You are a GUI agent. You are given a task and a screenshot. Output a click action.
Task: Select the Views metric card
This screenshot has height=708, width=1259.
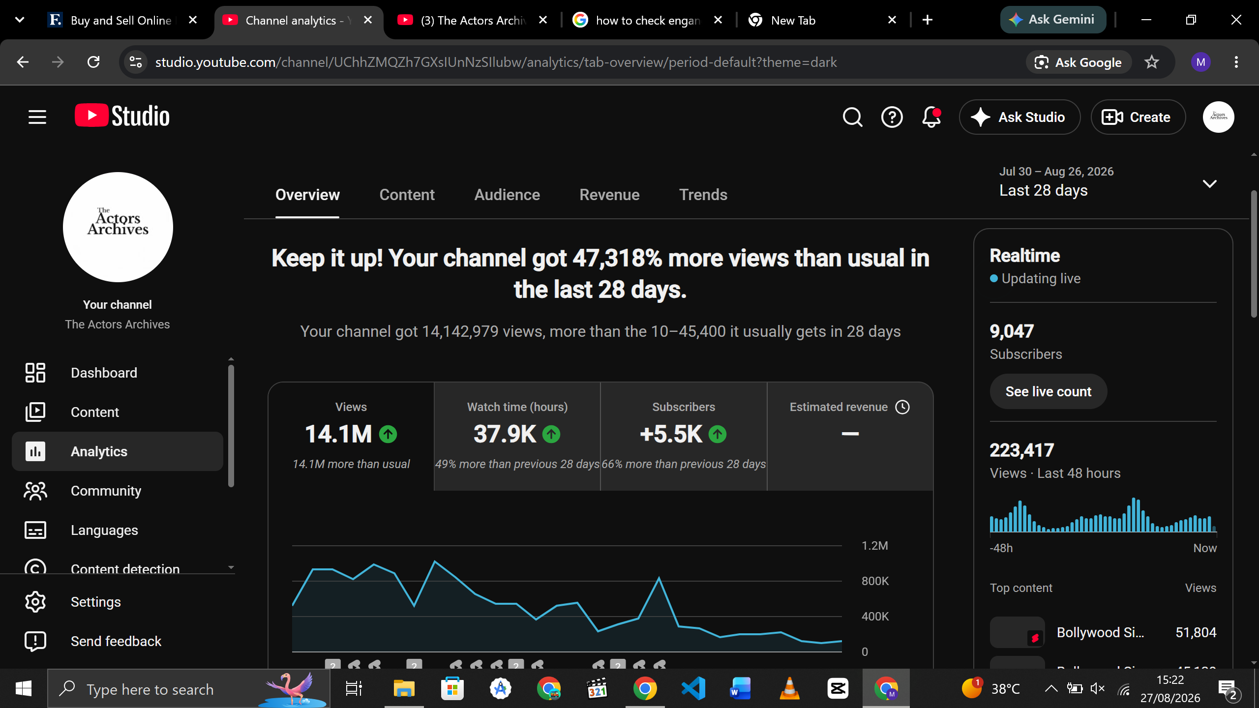coord(351,436)
